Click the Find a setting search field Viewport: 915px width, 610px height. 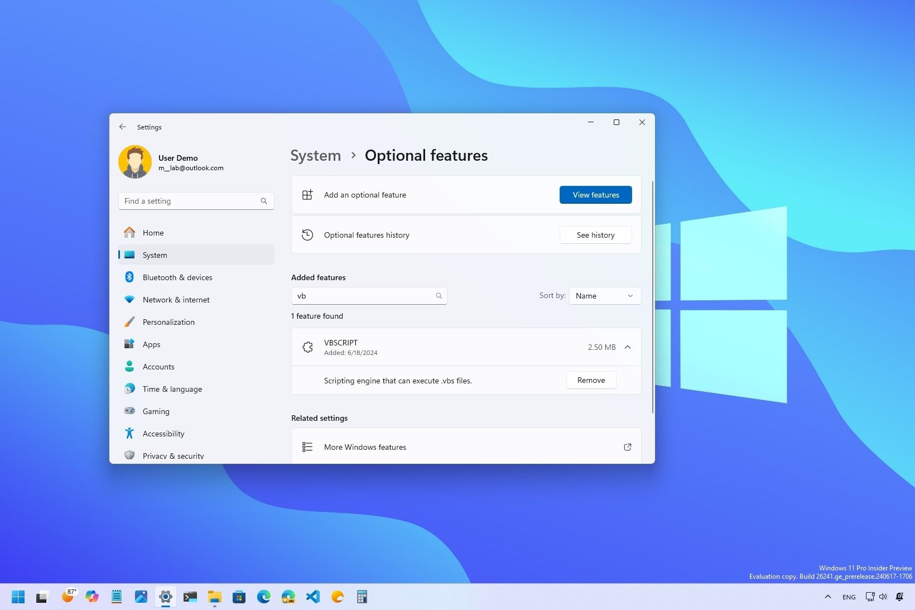196,201
